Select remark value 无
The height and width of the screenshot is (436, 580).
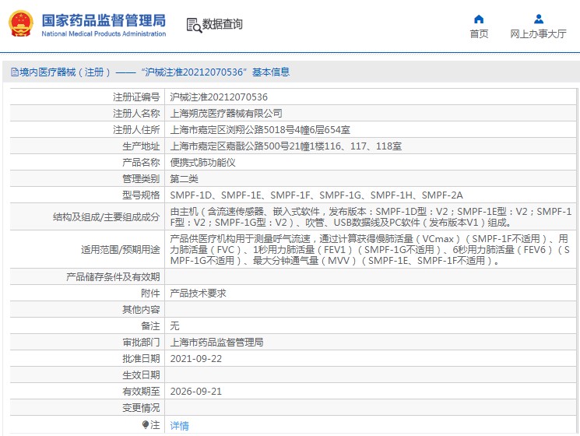174,325
